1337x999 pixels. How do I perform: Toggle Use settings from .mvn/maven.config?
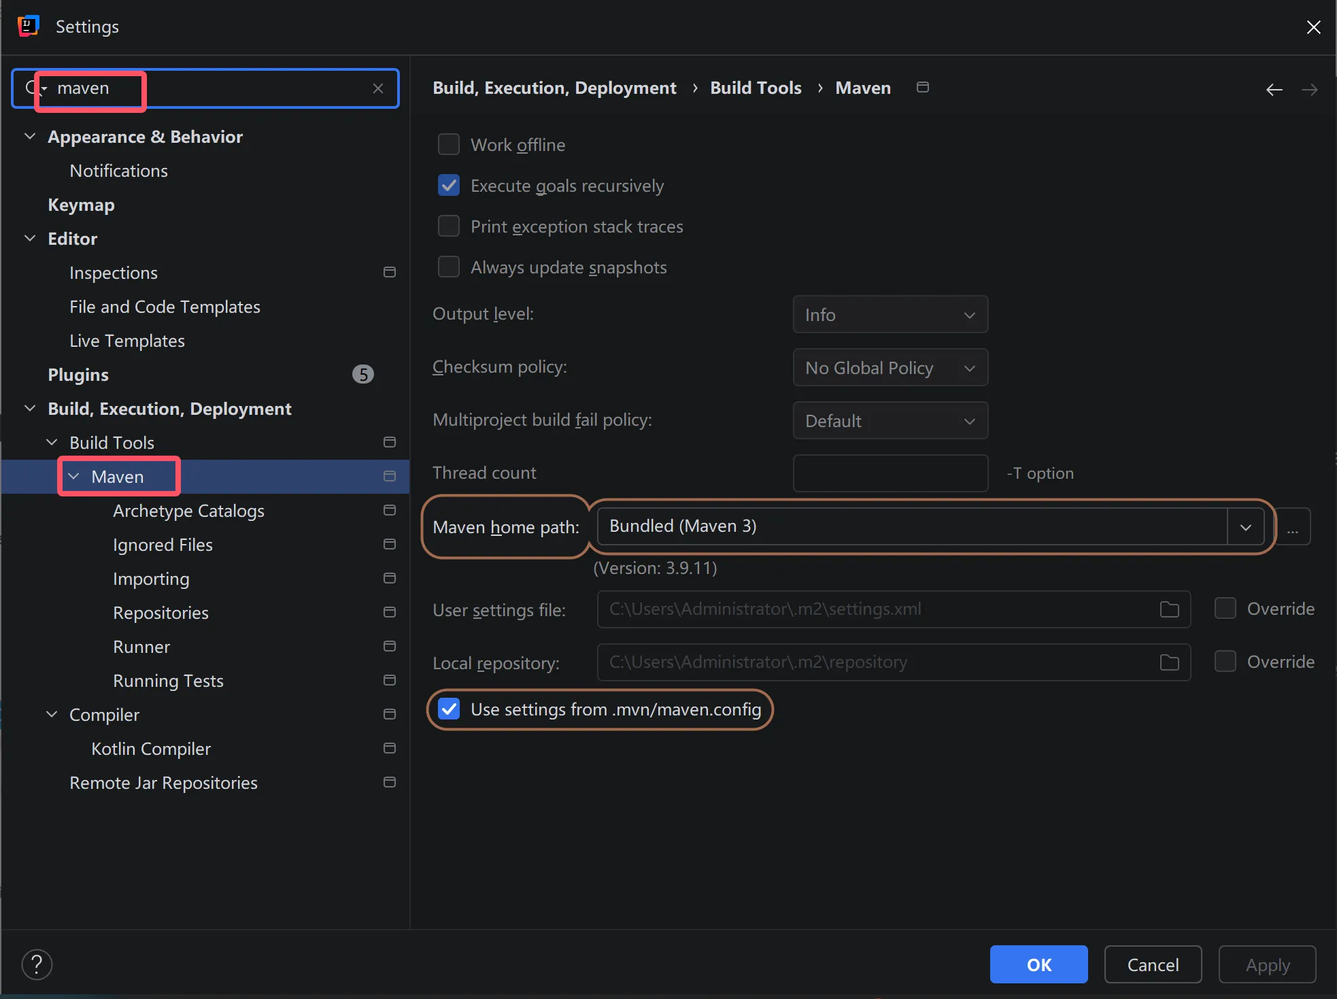[x=449, y=709]
